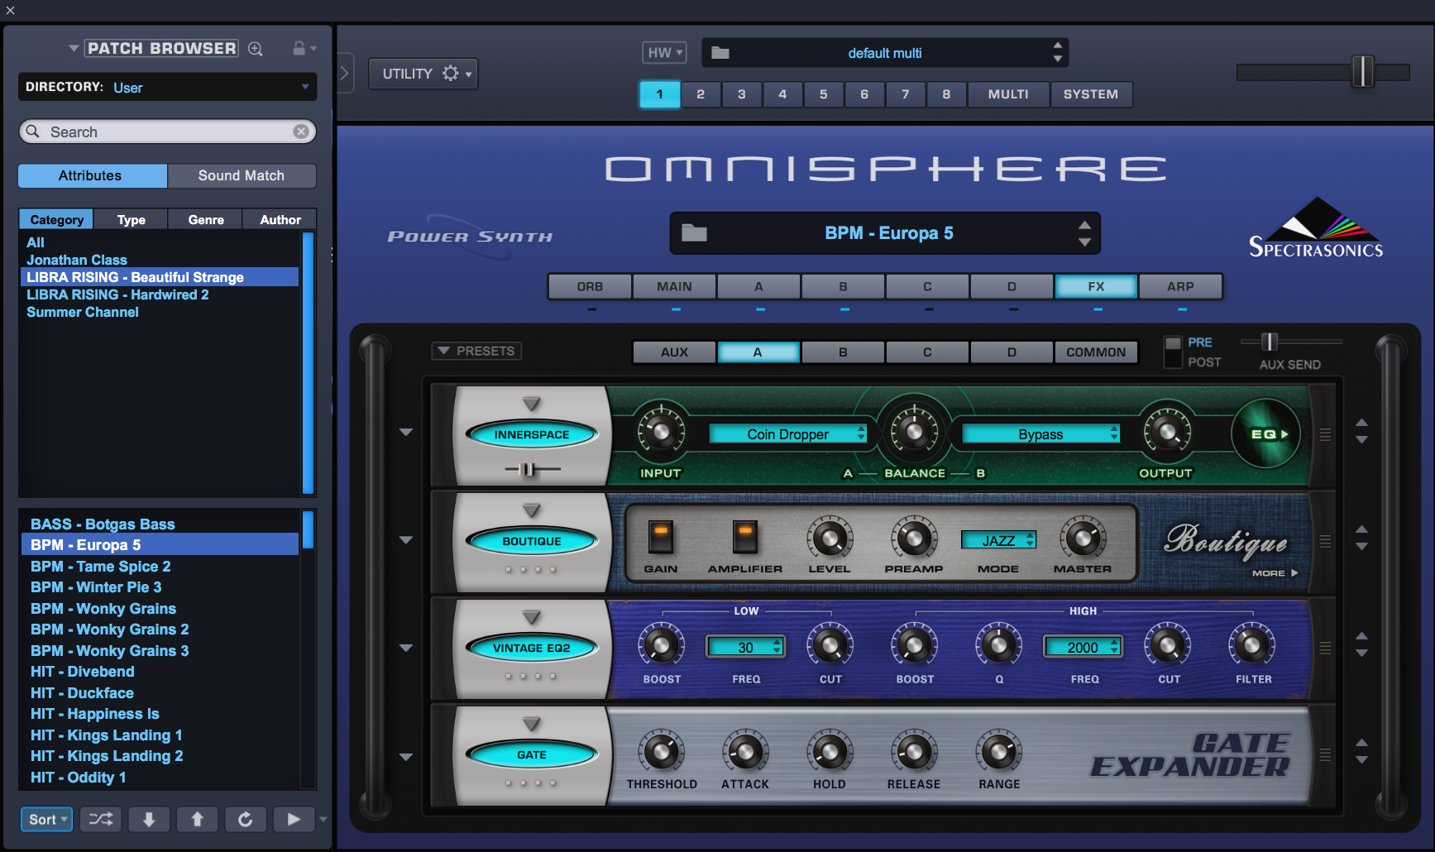The height and width of the screenshot is (852, 1435).
Task: Open the Innerspace unit preset triangle menu
Action: [x=532, y=404]
